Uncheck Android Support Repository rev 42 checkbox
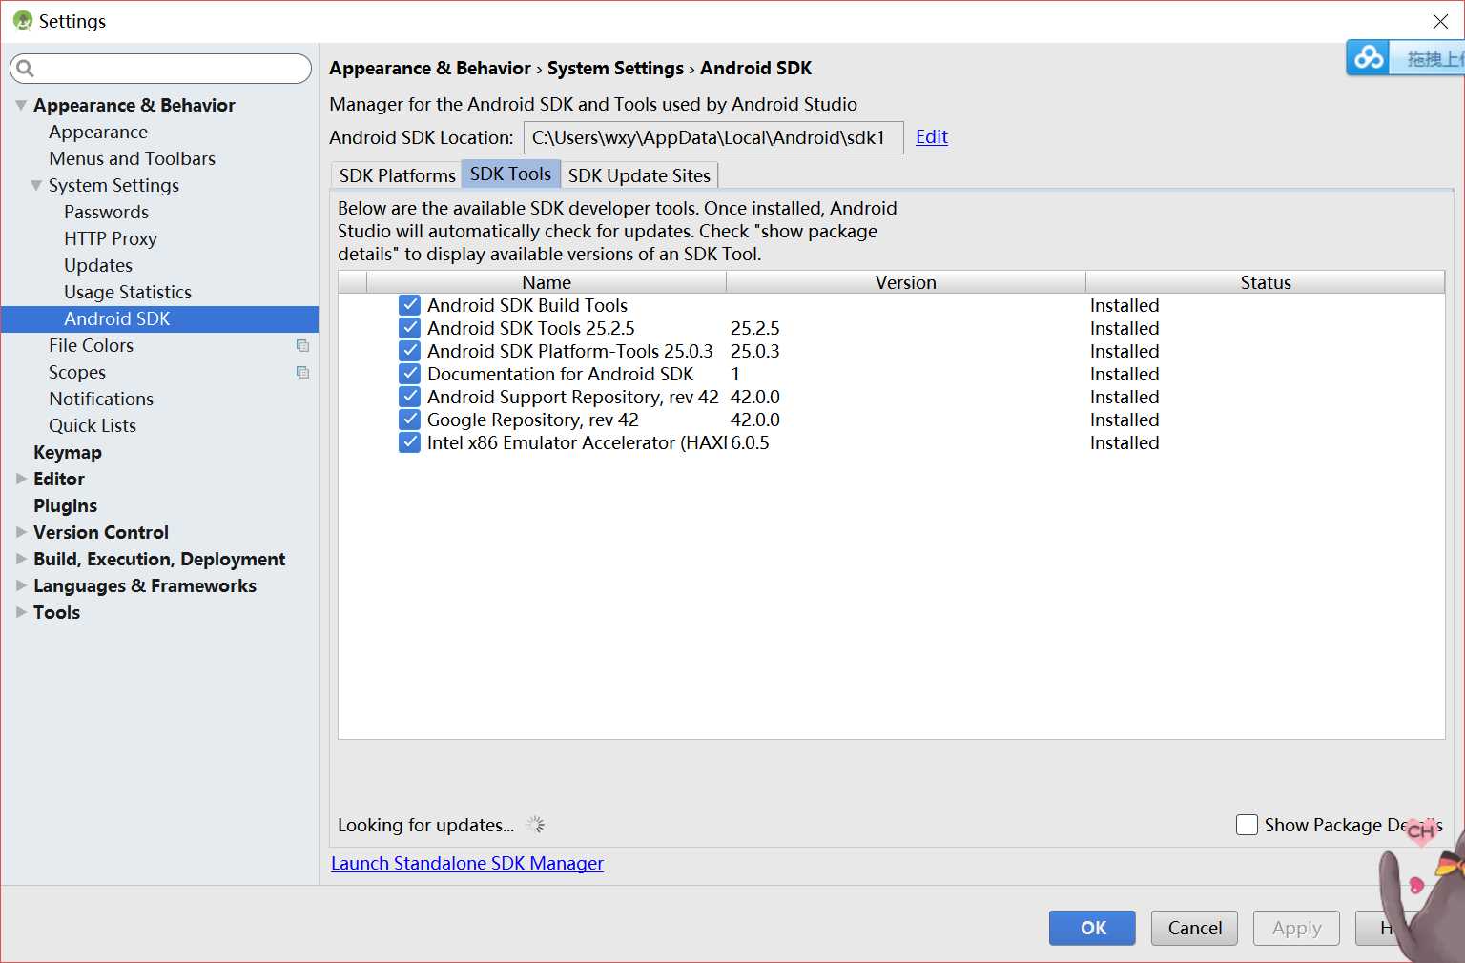 (x=410, y=397)
